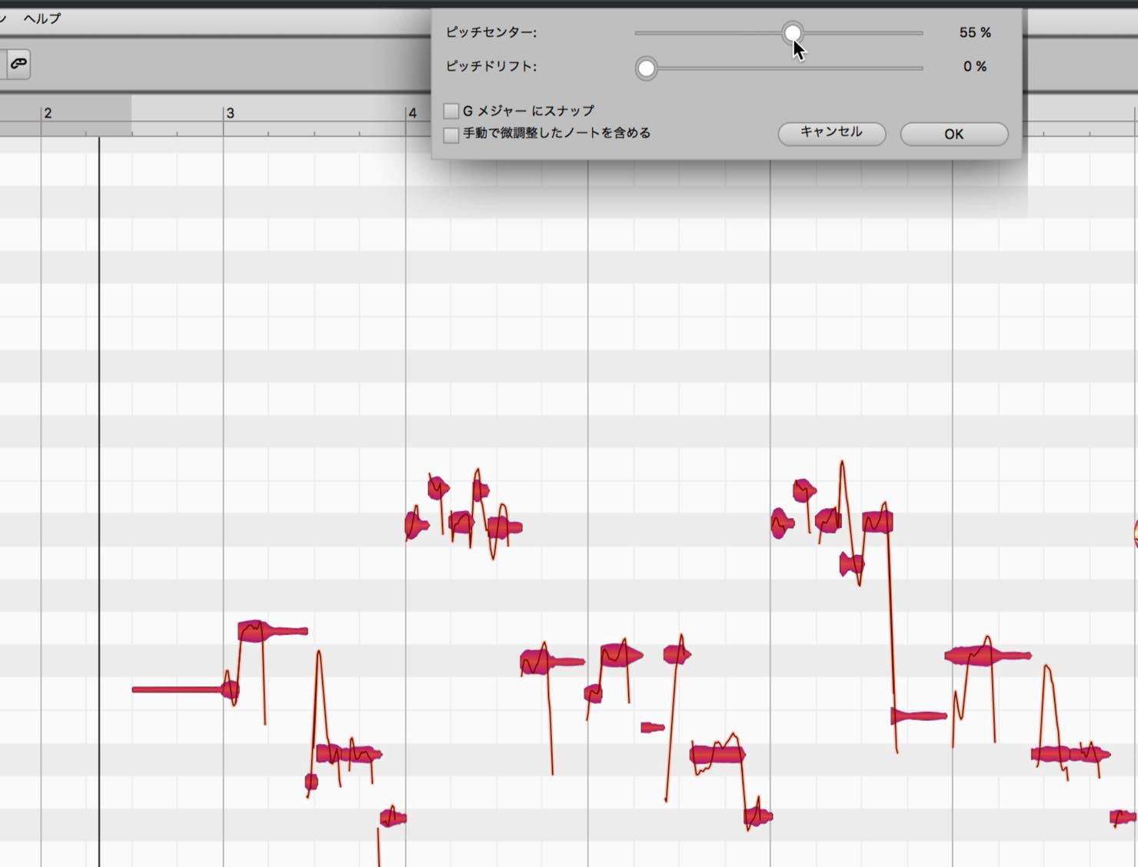Enable 手動で微調整したノートを含める checkbox

click(x=451, y=135)
